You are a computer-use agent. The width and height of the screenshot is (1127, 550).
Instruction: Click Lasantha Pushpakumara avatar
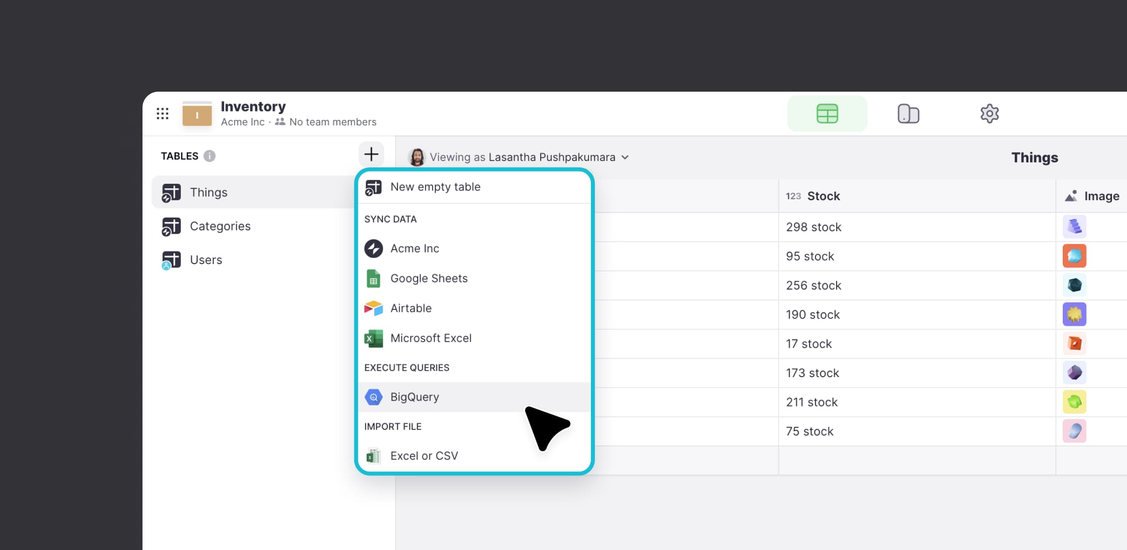[x=417, y=157]
